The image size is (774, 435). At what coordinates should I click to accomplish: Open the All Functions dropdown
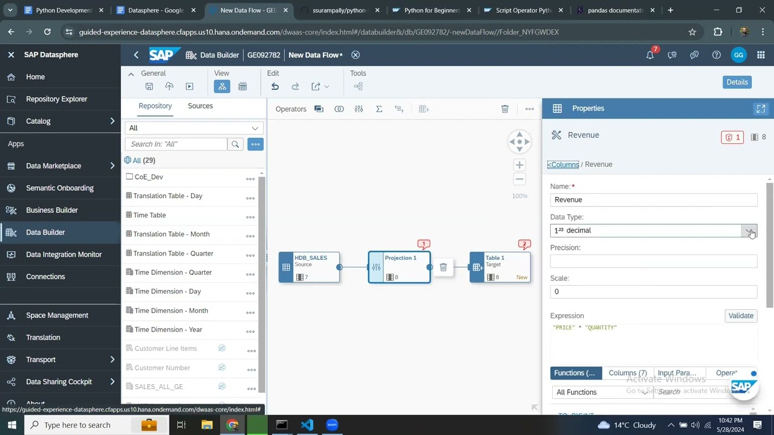point(602,392)
